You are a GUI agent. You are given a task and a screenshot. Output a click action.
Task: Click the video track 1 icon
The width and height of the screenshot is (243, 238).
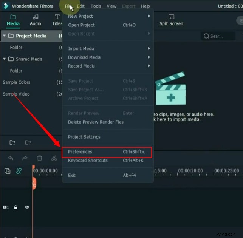click(x=6, y=207)
